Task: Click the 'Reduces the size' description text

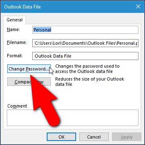Action: click(x=89, y=82)
